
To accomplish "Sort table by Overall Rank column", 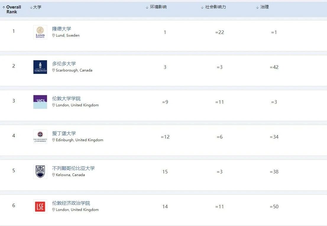I will pos(14,9).
